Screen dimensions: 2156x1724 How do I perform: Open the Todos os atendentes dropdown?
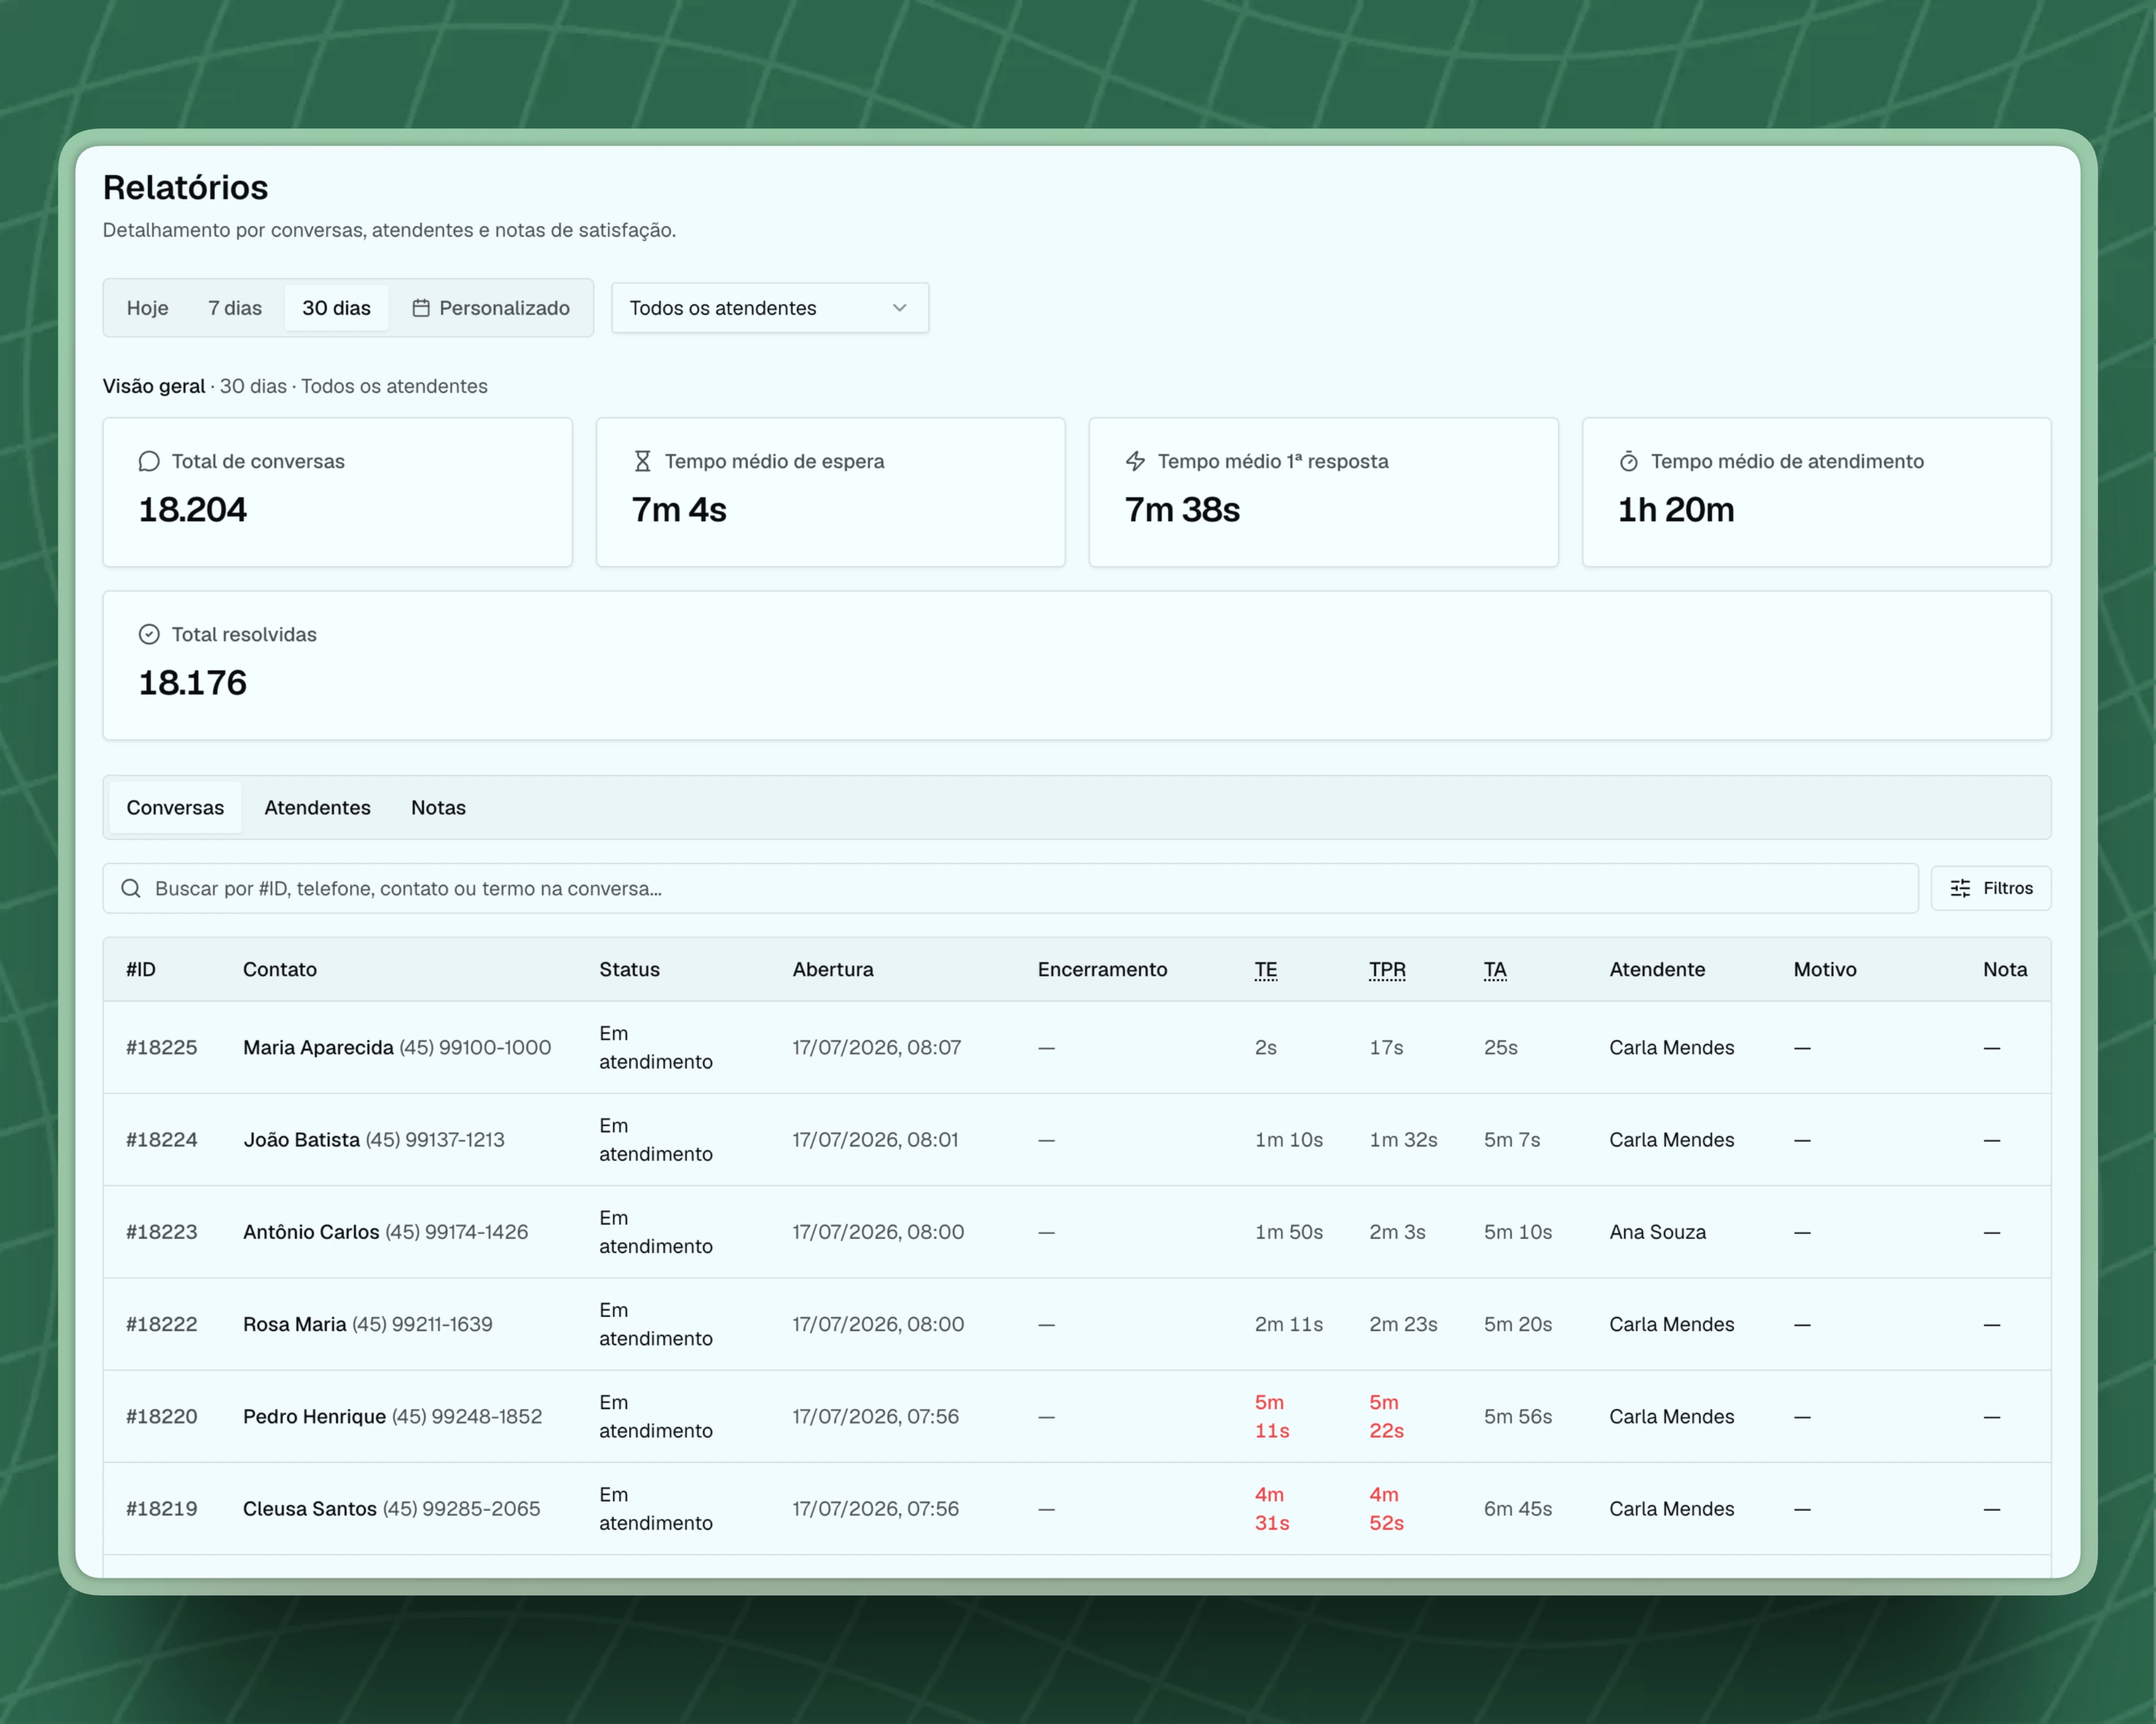coord(770,308)
